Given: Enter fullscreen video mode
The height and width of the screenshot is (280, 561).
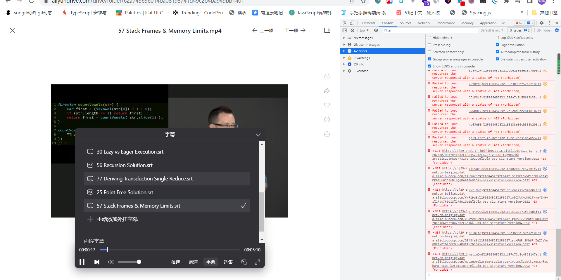Looking at the screenshot, I should [257, 262].
